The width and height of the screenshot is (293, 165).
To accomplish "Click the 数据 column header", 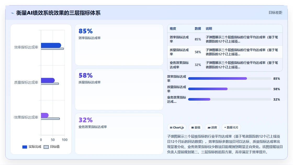I will 198,29.
